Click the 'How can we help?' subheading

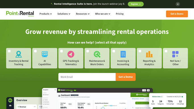(x=97, y=42)
